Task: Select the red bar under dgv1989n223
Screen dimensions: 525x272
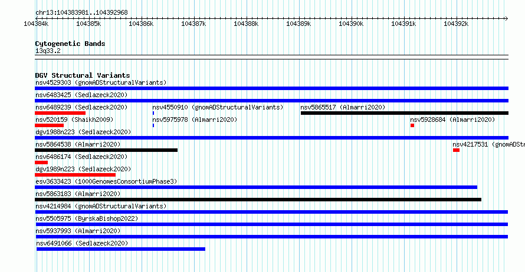Action: [75, 175]
